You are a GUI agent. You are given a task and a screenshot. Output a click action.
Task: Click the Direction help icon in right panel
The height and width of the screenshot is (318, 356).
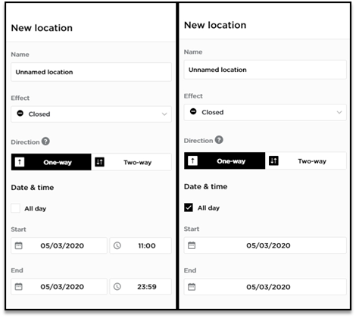219,140
